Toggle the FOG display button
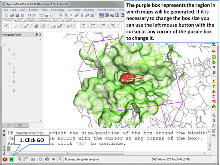The width and height of the screenshot is (220, 165). (102, 15)
